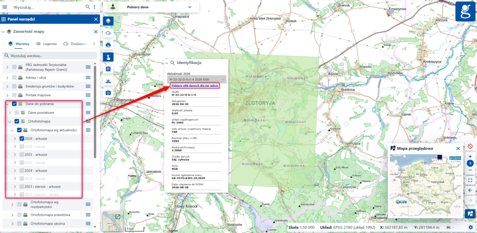Uncheck the 2026 - arkusze checkbox
The image size is (477, 233).
pos(21,138)
